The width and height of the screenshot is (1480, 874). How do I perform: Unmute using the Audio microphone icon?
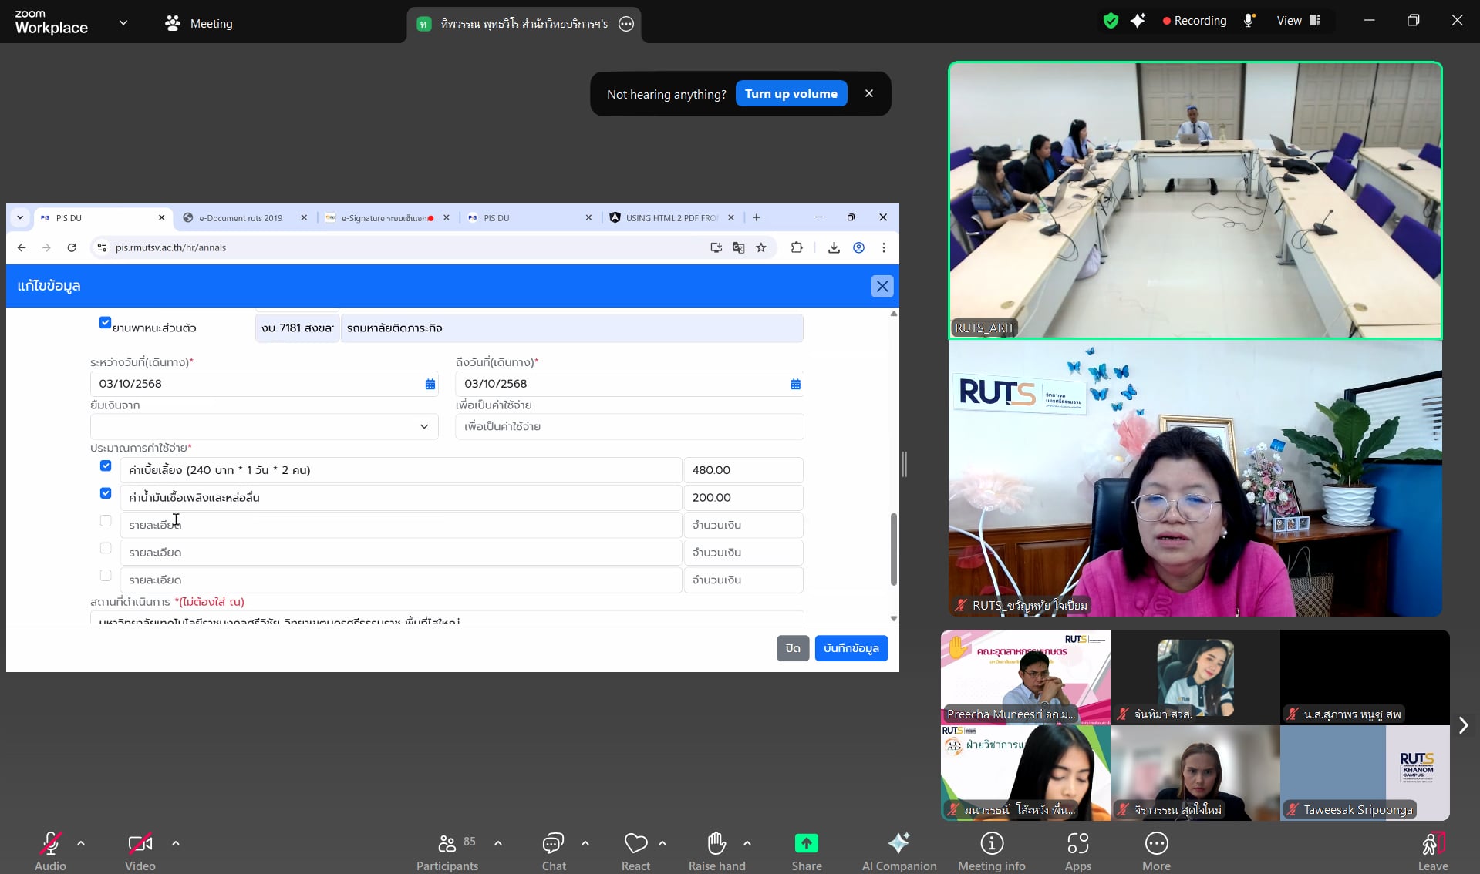[50, 844]
